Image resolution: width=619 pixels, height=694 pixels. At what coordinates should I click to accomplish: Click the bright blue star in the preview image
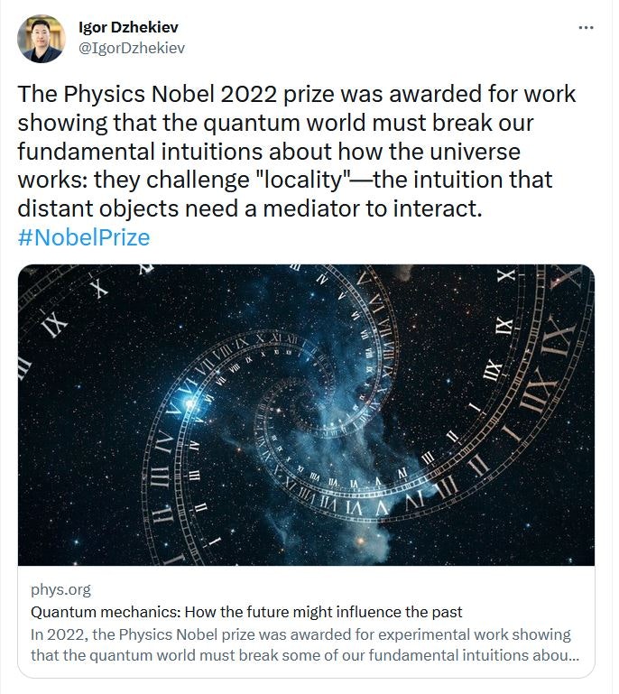coord(190,403)
